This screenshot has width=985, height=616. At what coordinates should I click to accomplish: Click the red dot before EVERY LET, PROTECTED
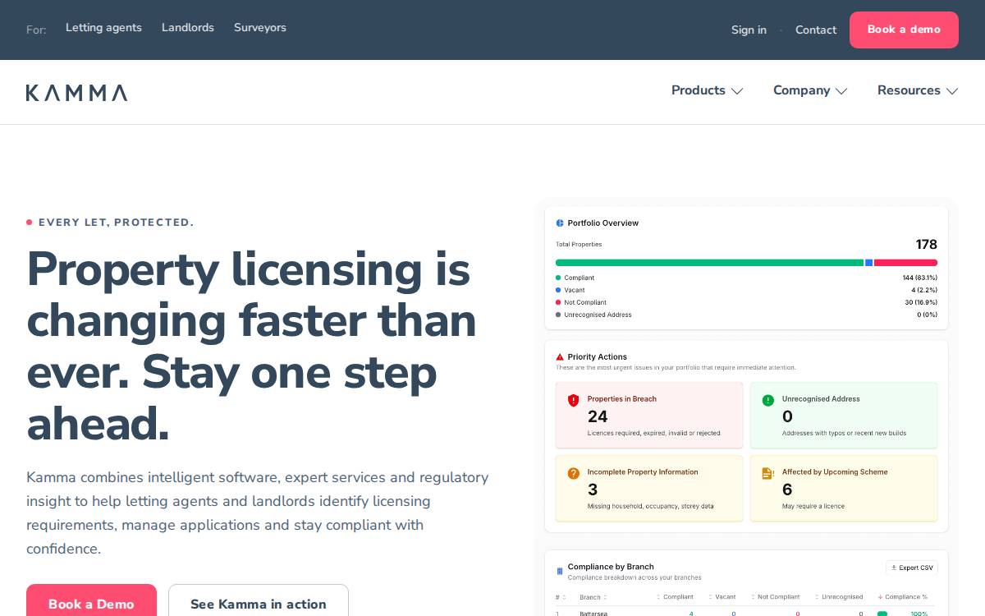(x=30, y=223)
